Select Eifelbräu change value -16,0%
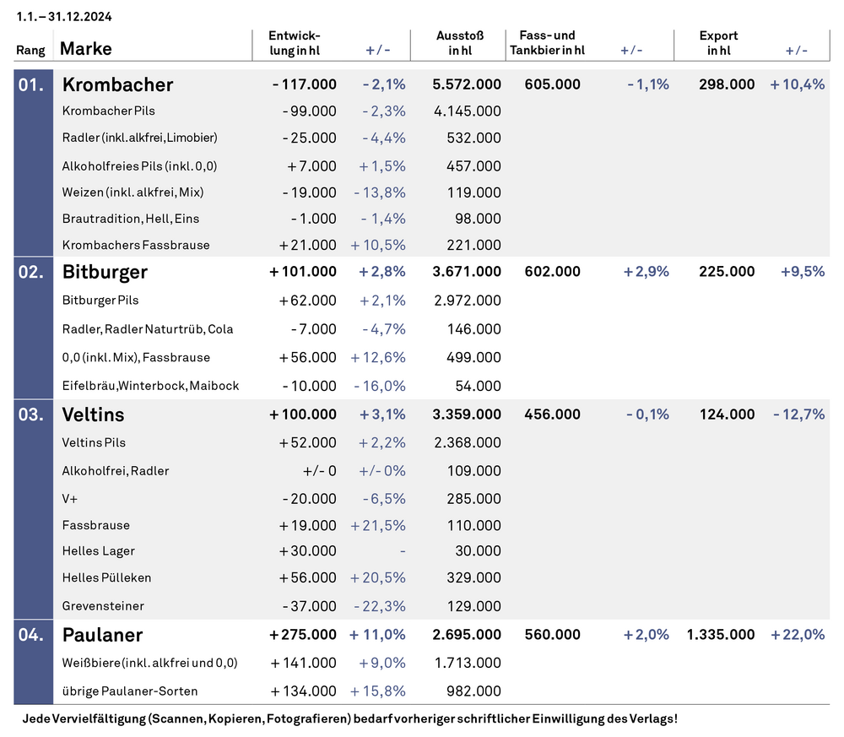Image resolution: width=844 pixels, height=737 pixels. (380, 386)
